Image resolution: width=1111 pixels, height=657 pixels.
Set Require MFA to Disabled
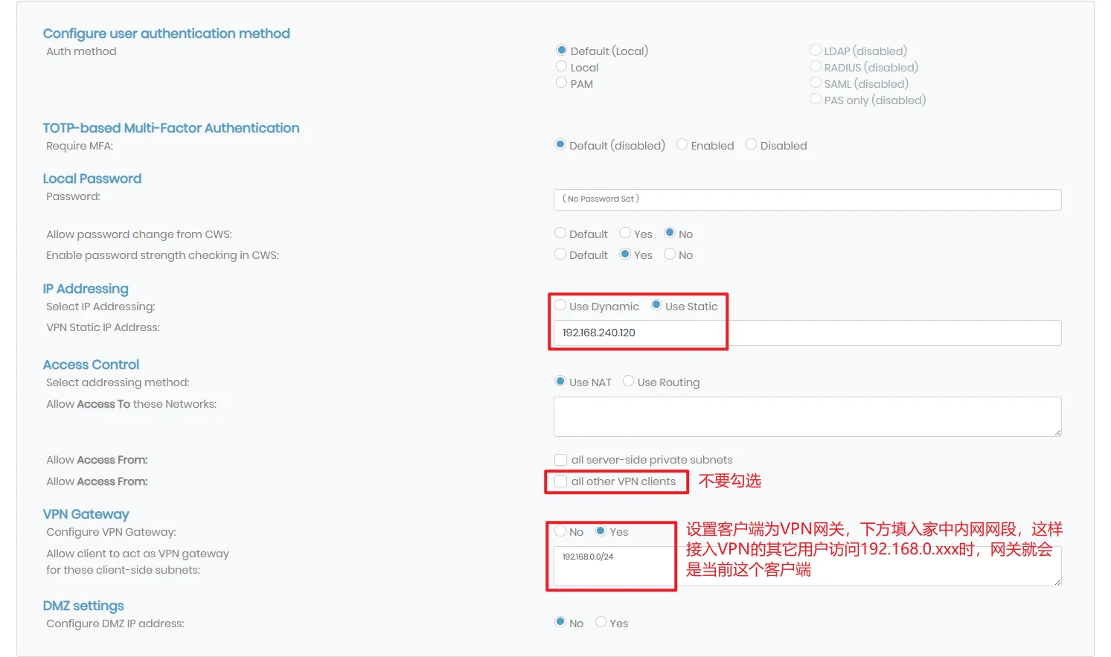click(x=751, y=145)
